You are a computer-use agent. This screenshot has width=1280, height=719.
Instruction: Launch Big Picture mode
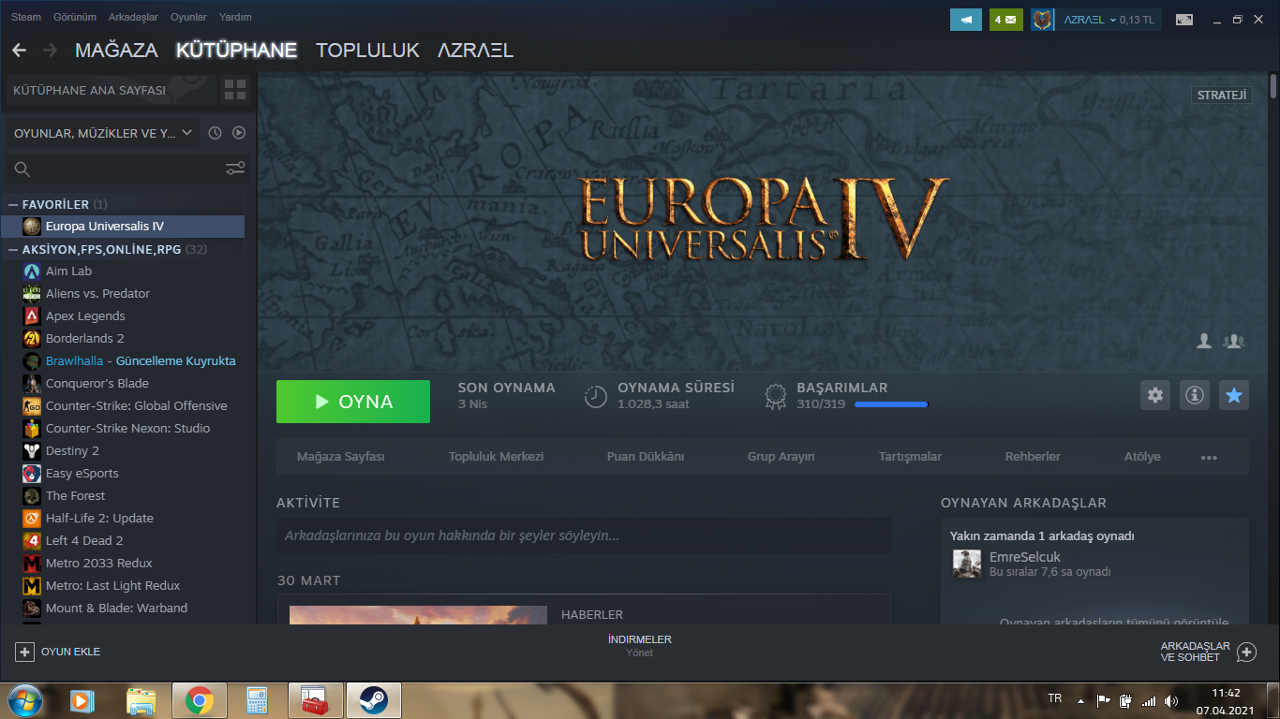coord(1184,19)
